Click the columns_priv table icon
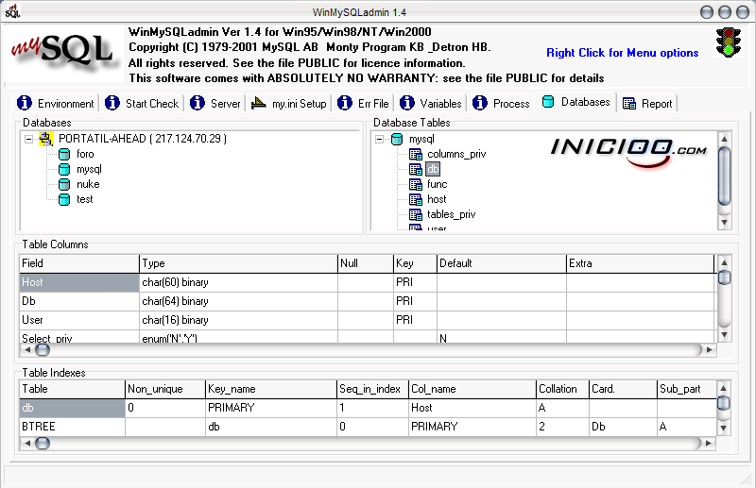The width and height of the screenshot is (756, 488). pos(416,154)
